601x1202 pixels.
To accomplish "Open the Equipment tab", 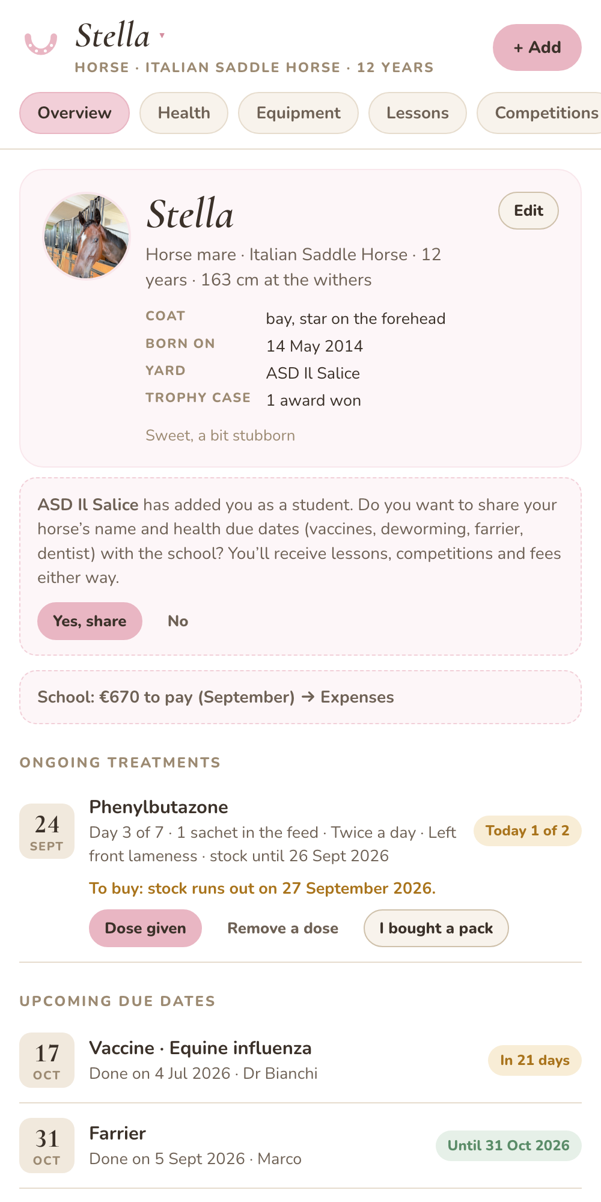I will [x=298, y=113].
